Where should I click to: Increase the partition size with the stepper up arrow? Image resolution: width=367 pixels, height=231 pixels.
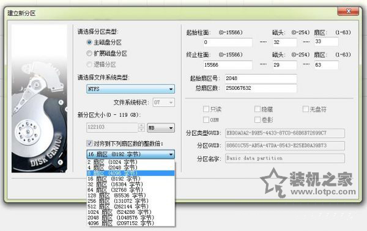(x=141, y=125)
